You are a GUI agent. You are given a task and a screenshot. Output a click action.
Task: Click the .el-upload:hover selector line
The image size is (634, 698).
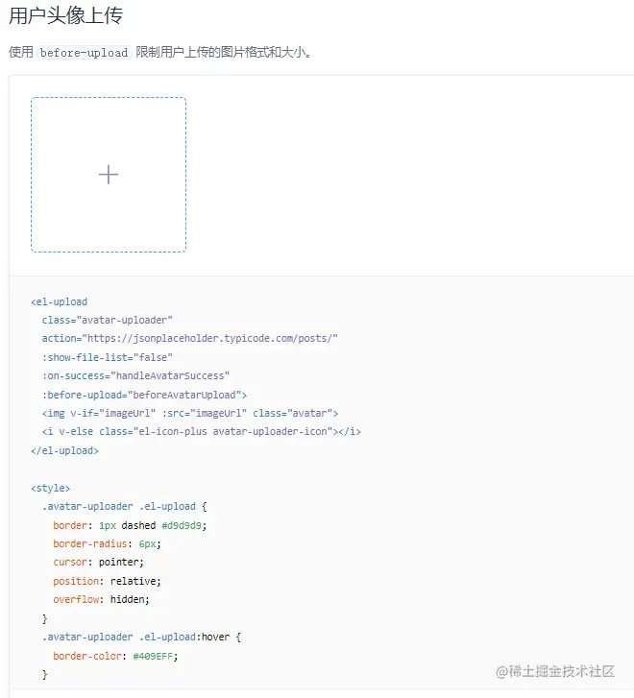point(141,637)
